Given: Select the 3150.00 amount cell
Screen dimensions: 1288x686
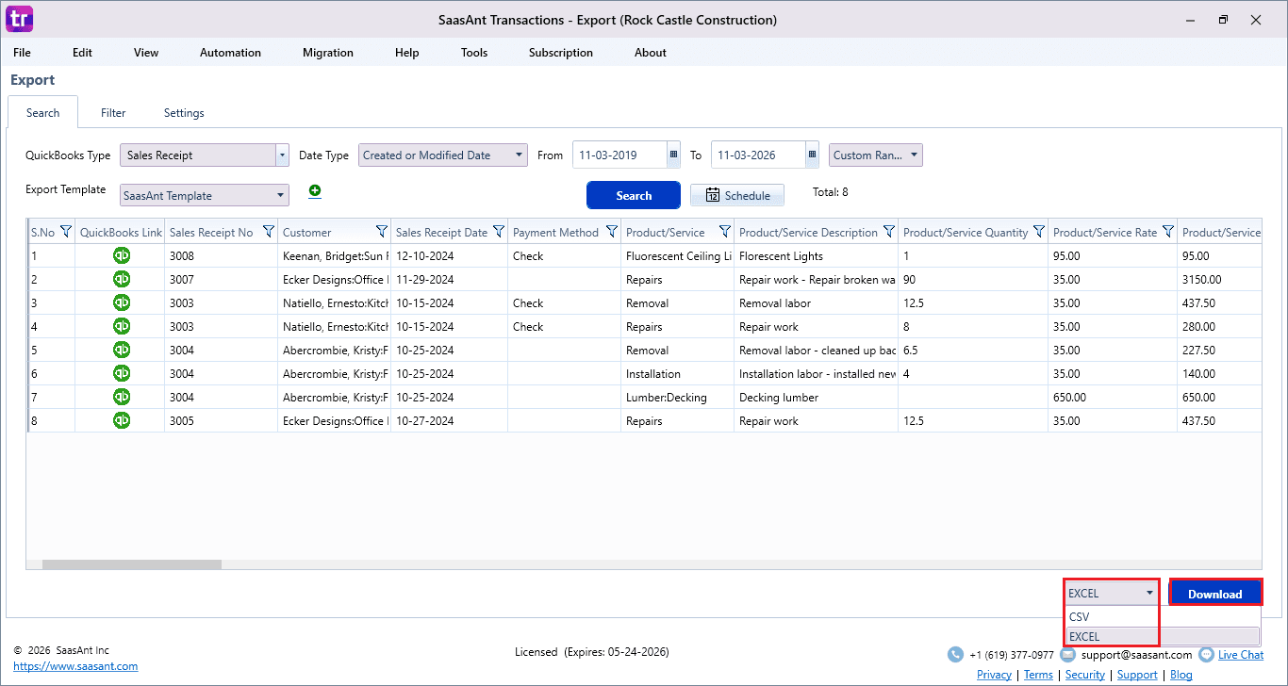Looking at the screenshot, I should click(1219, 279).
